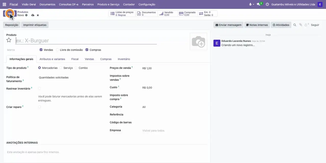Click the followers person icon in chatter
Screen dimensions: 326x163
pos(306,25)
